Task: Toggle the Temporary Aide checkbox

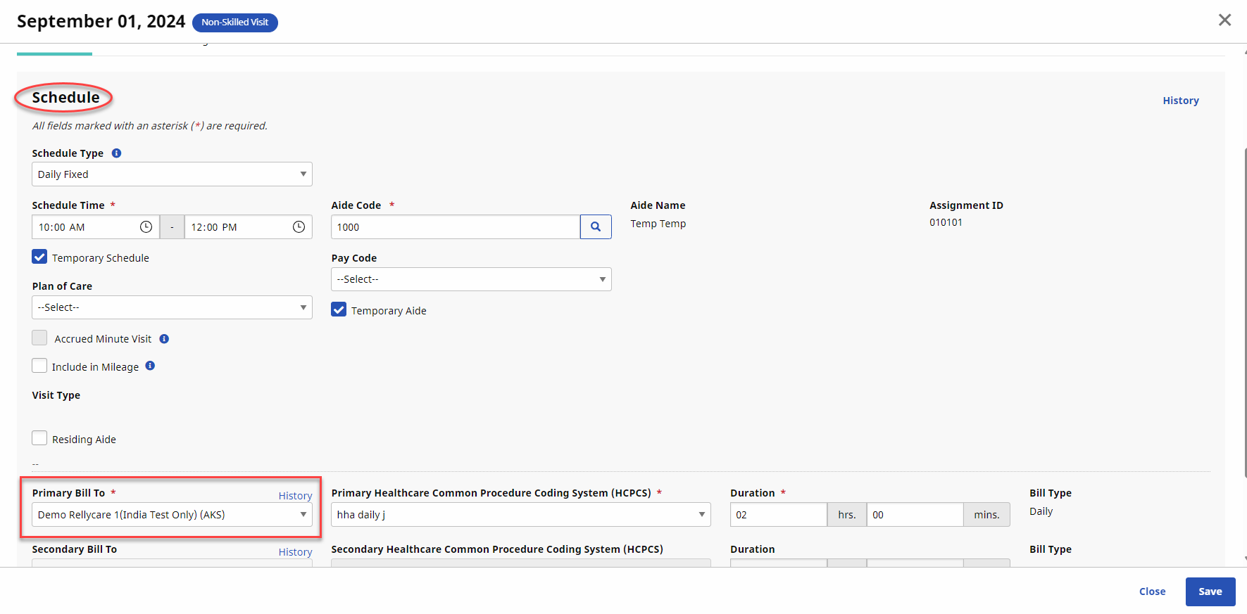Action: pos(339,310)
